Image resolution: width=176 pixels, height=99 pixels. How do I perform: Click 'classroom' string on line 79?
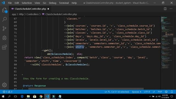tap(70, 61)
